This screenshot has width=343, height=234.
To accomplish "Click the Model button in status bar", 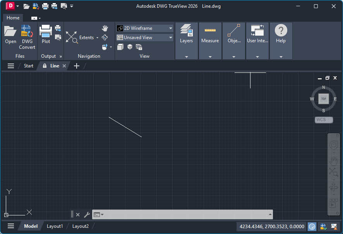I will pyautogui.click(x=30, y=226).
